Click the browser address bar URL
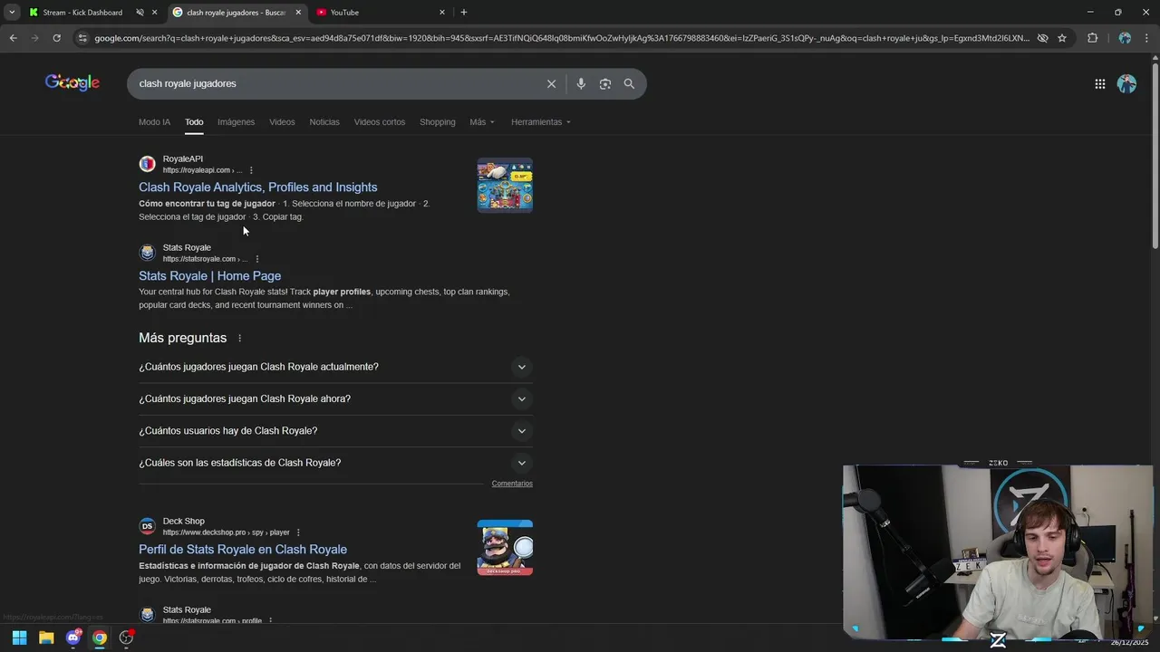Viewport: 1160px width, 652px height. (562, 38)
